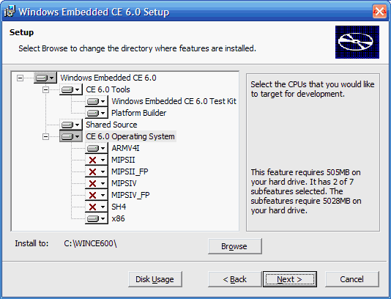This screenshot has height=299, width=391.
Task: Open the x86 feature drive icon
Action: click(97, 219)
